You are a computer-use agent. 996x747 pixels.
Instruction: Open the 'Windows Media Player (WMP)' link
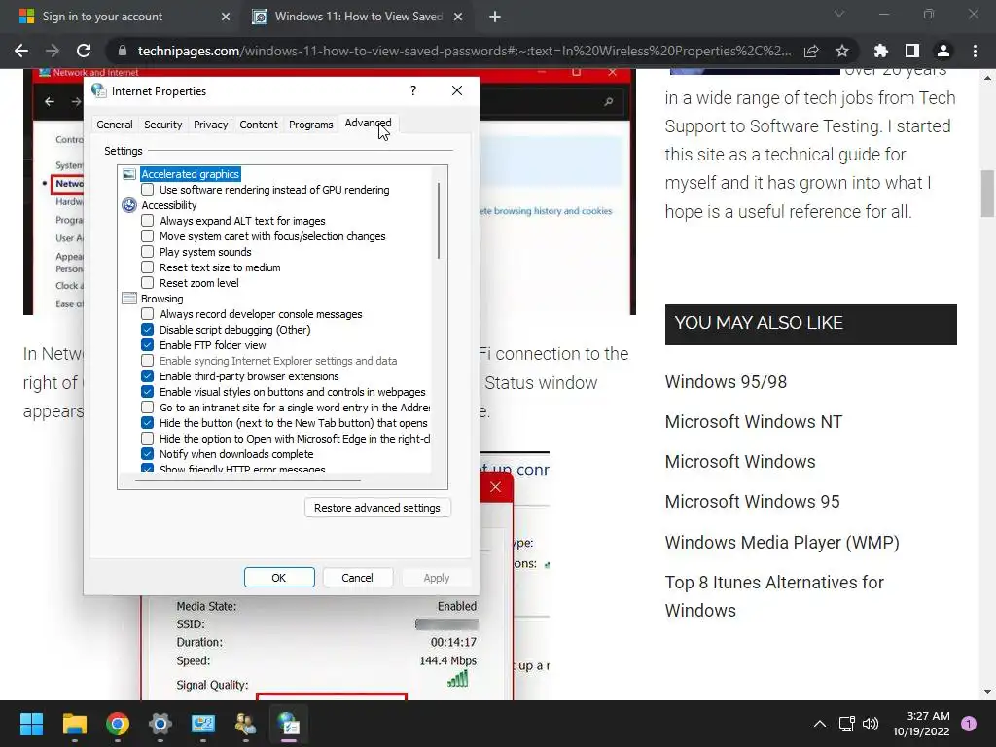pos(782,543)
